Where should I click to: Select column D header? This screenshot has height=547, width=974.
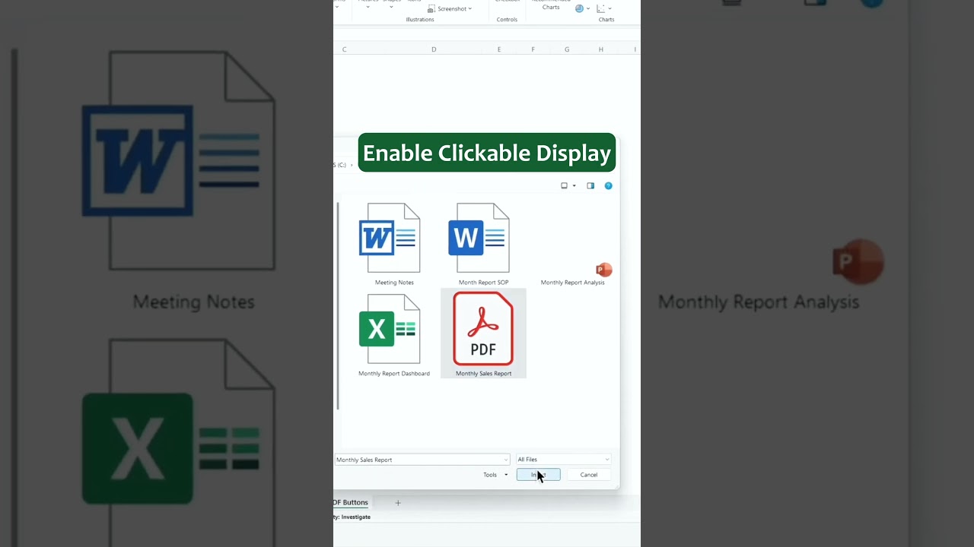[434, 49]
